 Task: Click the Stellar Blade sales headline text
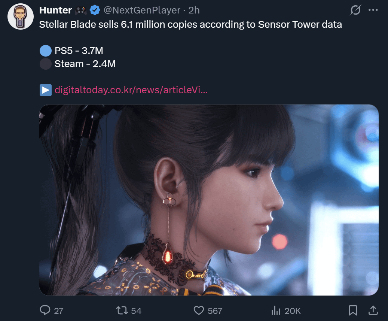(x=190, y=25)
